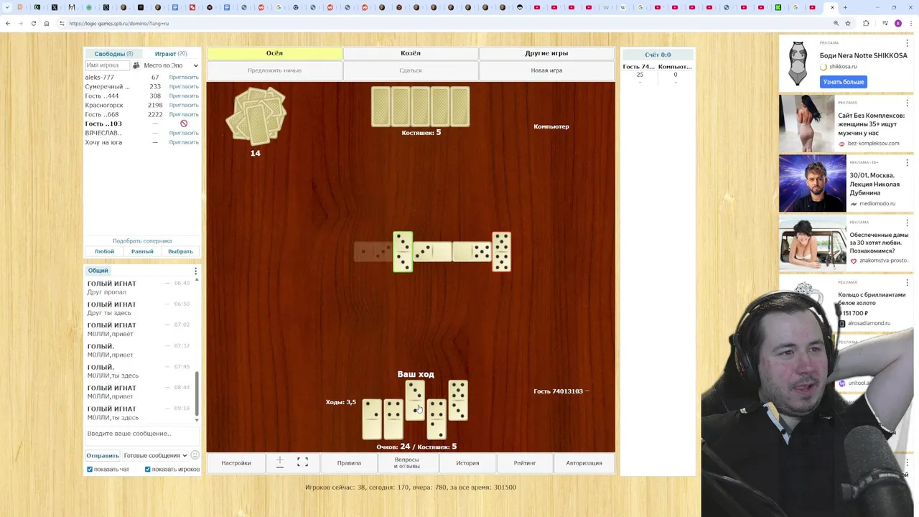Switch to the 'Свободны (8)' tab
Screen dimensions: 919x517
(x=113, y=54)
